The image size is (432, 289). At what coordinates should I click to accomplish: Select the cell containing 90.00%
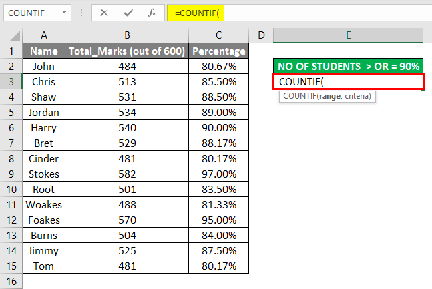click(x=218, y=127)
